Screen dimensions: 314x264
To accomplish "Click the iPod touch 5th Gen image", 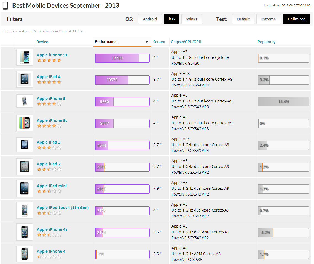I will [x=25, y=210].
